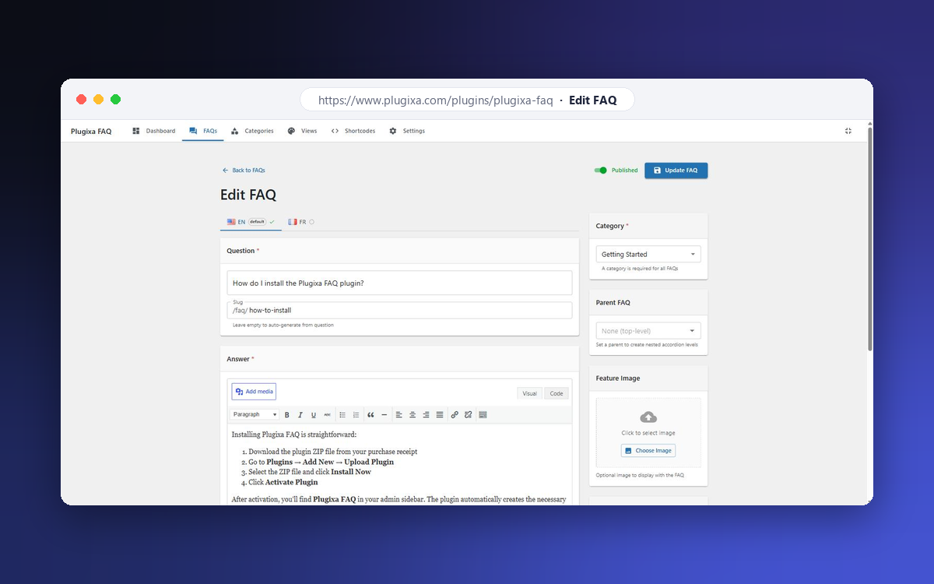Open the Categories tab

point(252,131)
